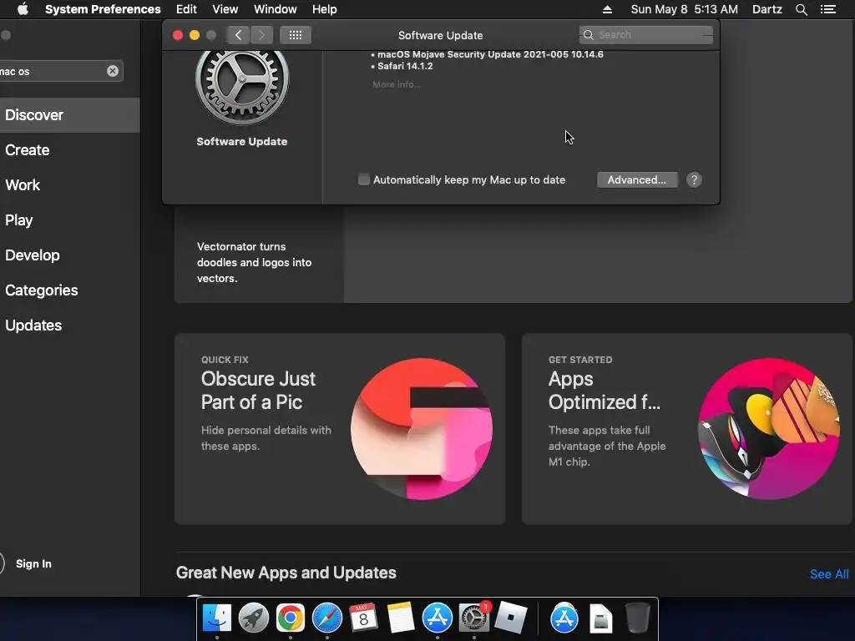Enable Automatically keep my Mac up to date
Image resolution: width=855 pixels, height=641 pixels.
364,179
